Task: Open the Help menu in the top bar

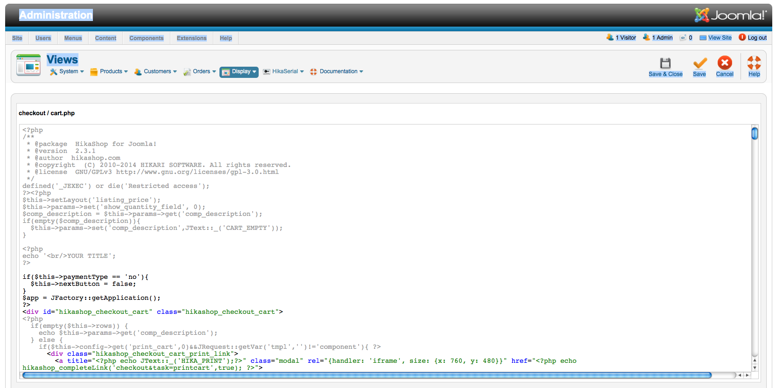Action: tap(226, 38)
